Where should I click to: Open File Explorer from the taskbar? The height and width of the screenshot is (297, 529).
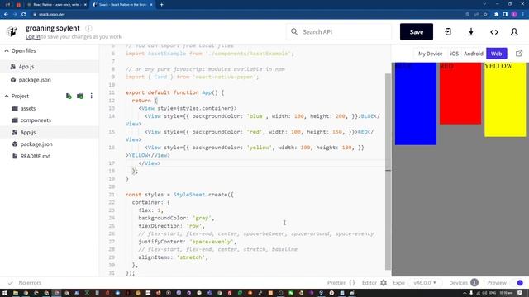[x=16, y=293]
